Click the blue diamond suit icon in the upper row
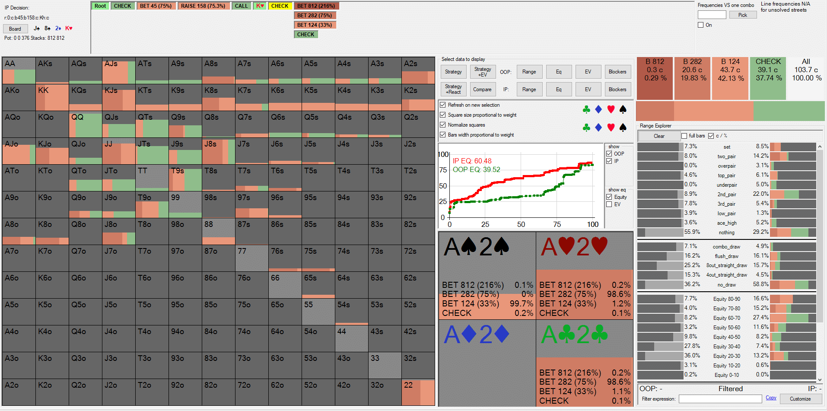The height and width of the screenshot is (411, 827). [598, 110]
